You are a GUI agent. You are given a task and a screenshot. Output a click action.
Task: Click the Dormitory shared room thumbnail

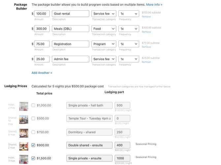click(x=24, y=133)
